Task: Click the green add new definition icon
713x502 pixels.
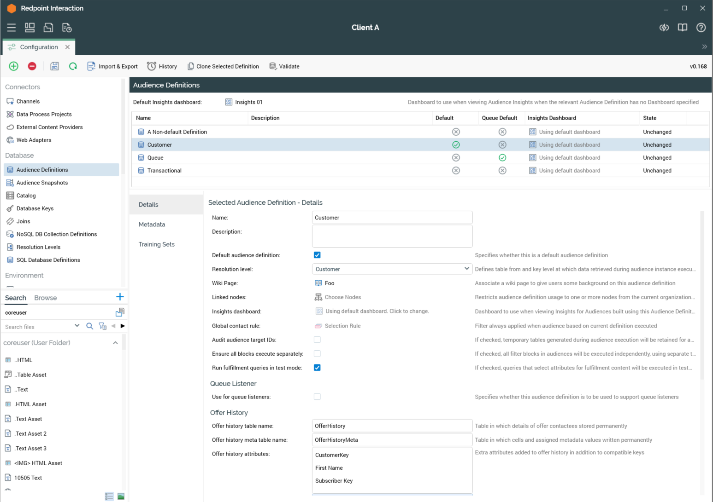Action: [x=14, y=66]
